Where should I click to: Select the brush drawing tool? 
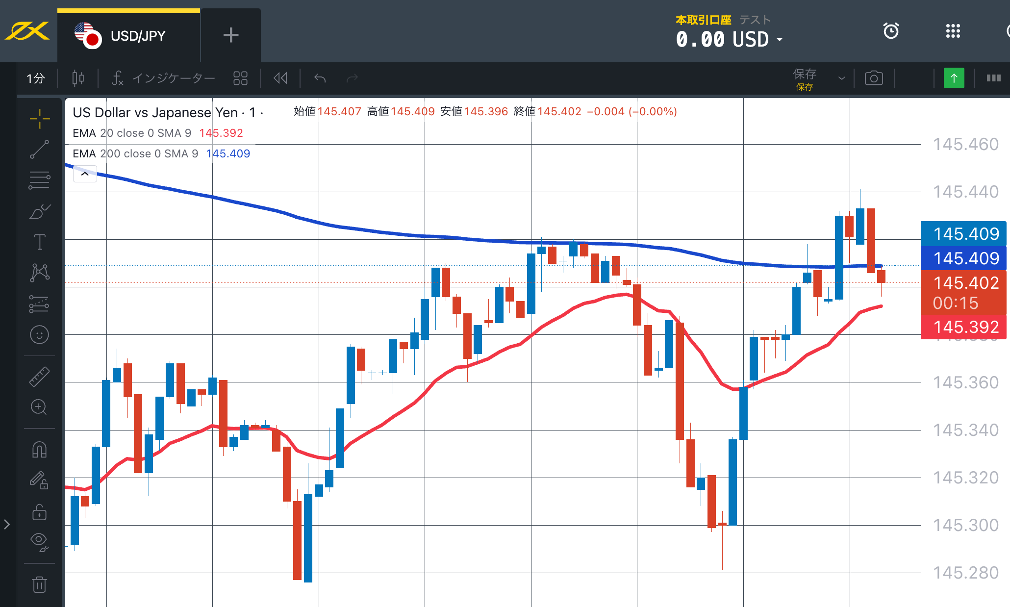point(39,212)
